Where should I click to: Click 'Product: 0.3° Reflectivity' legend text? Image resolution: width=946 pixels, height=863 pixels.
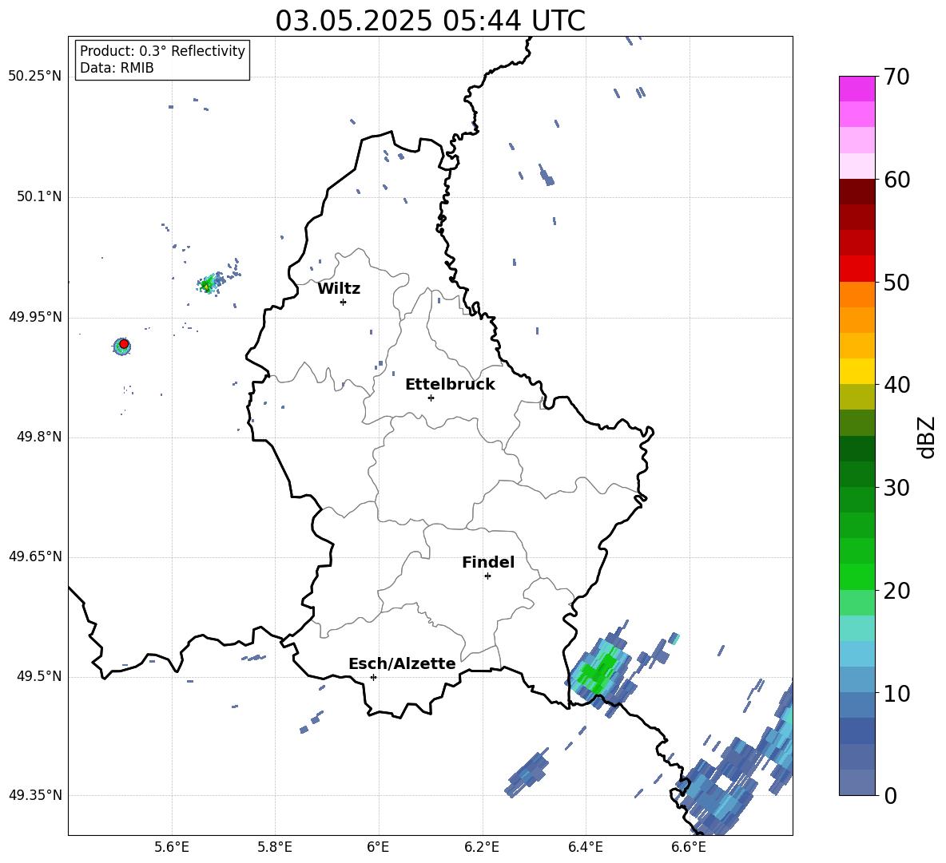(x=162, y=51)
